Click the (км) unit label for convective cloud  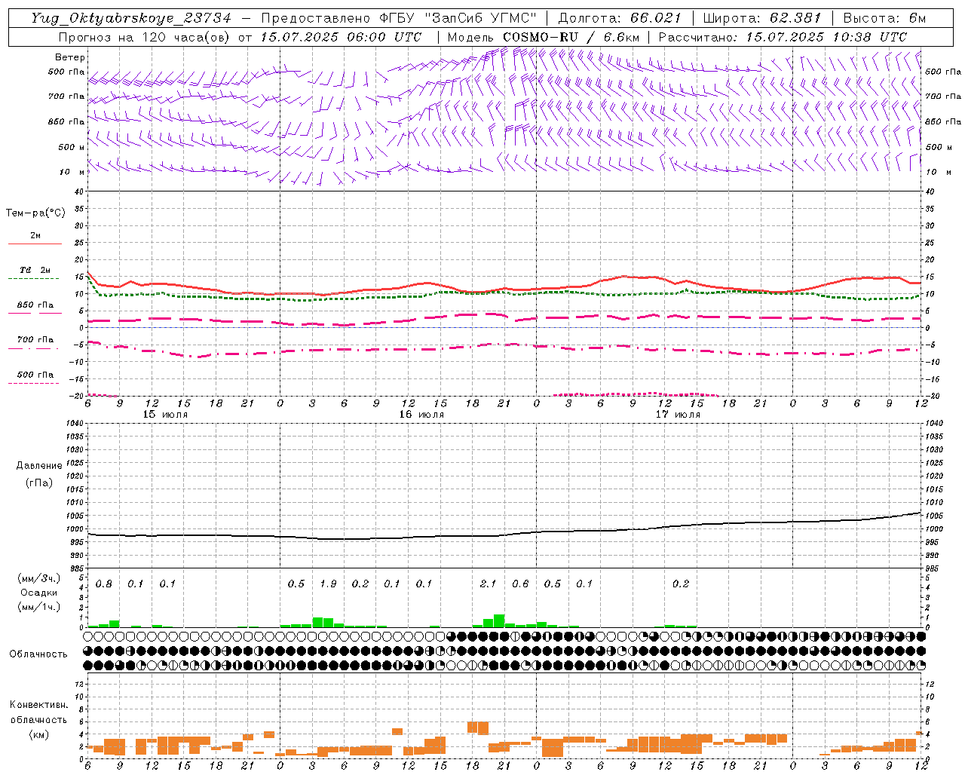pos(39,734)
